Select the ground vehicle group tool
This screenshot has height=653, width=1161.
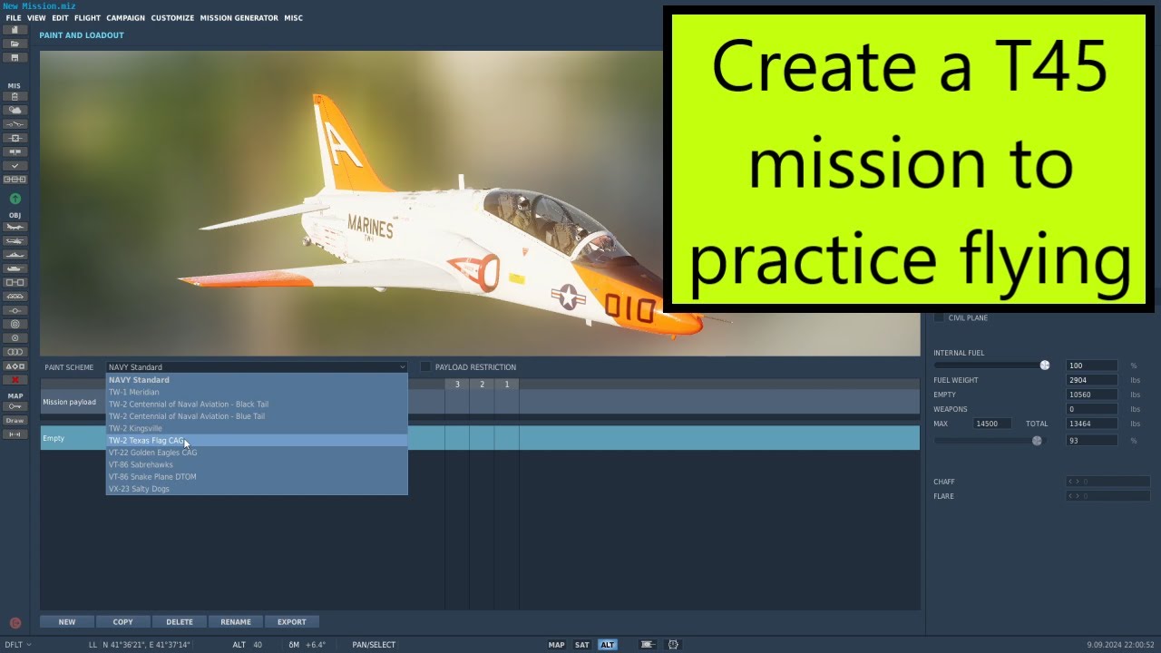(x=15, y=268)
